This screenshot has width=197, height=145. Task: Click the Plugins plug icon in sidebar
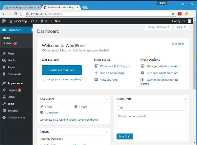tap(4, 90)
